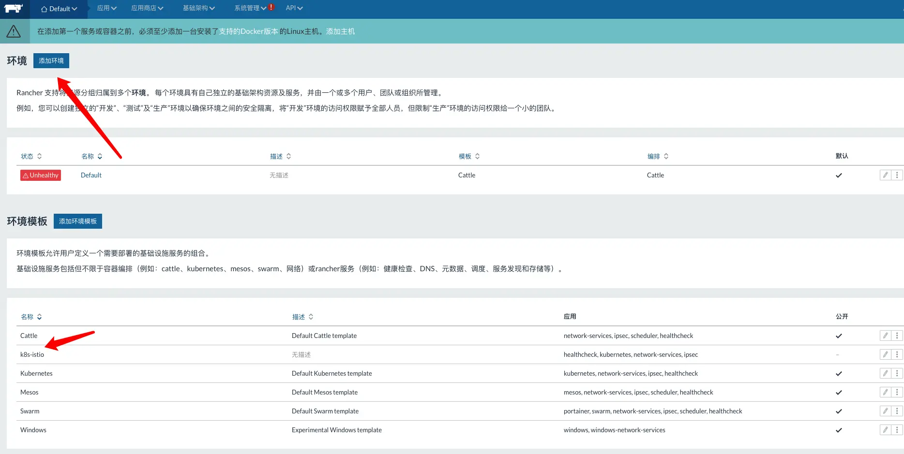Screen dimensions: 904x454
Task: Open the Default environment link
Action: [91, 175]
